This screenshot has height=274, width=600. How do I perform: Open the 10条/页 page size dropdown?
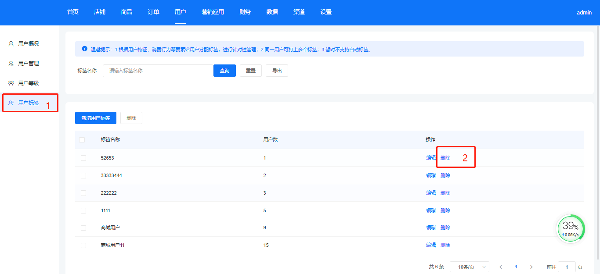tap(469, 267)
